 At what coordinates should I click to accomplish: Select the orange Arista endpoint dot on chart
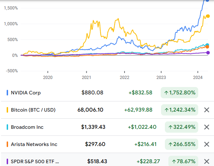click(207, 47)
